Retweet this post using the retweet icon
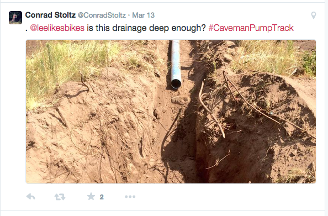Screen dimensions: 328x216 (60, 197)
